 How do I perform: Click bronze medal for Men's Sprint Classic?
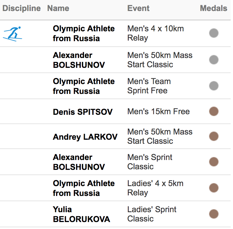(x=214, y=162)
